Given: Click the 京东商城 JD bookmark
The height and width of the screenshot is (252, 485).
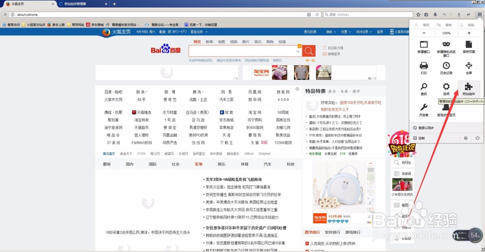Looking at the screenshot, I should tap(95, 24).
